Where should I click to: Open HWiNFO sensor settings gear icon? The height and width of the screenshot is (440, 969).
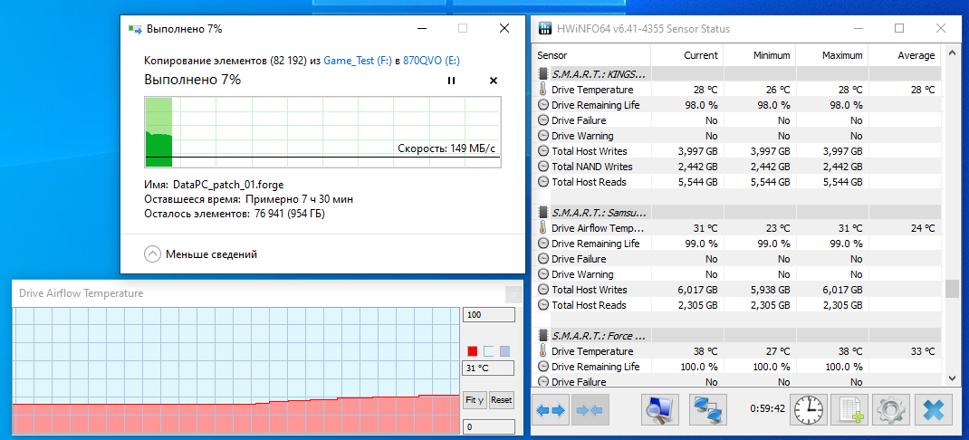(x=891, y=410)
